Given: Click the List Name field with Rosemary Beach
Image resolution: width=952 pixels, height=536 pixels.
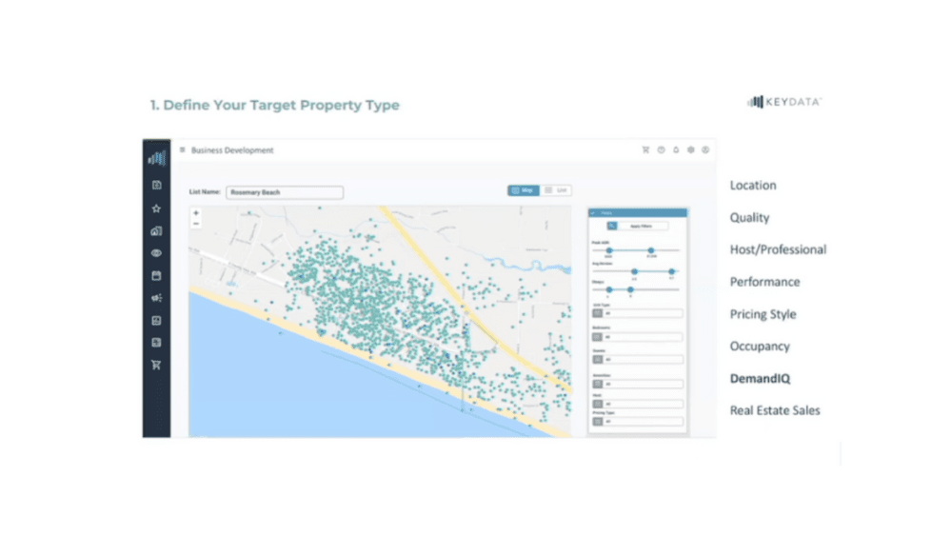Looking at the screenshot, I should pos(285,192).
